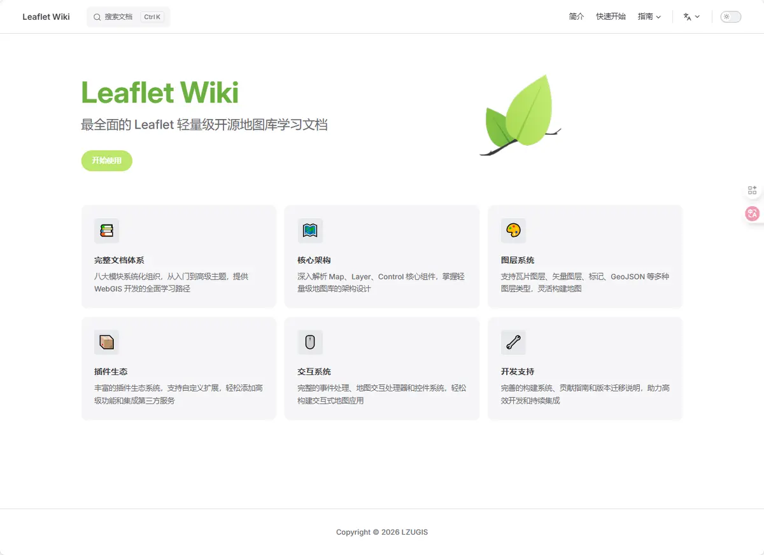Click description starting 八大模块系统化组织
The image size is (764, 555).
[171, 283]
